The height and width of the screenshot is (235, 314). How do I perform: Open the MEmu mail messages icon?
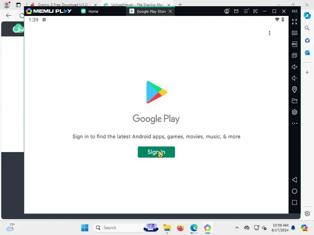[236, 11]
